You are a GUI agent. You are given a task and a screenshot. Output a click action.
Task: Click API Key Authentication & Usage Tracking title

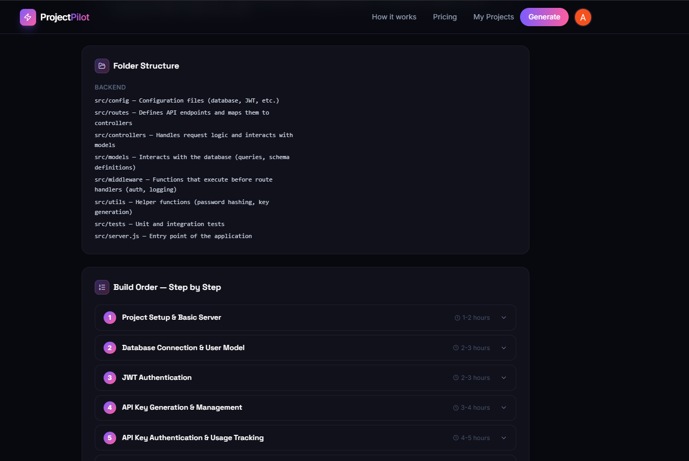click(193, 438)
